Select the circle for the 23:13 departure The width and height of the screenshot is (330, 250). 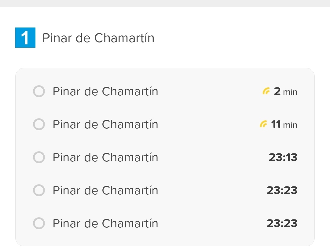click(x=39, y=157)
